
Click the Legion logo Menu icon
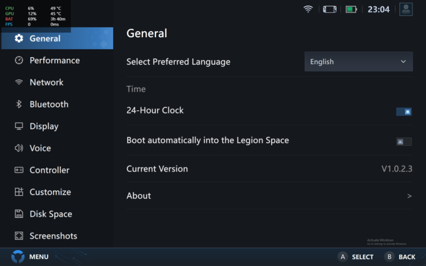18,257
